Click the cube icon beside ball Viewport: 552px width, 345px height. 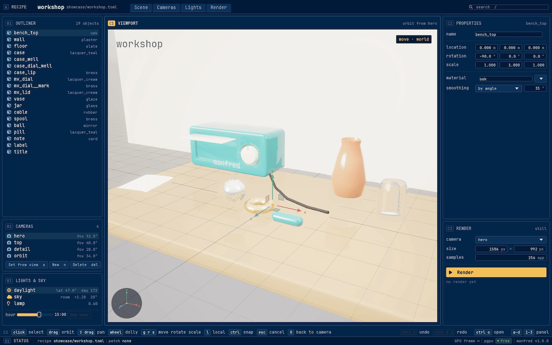pyautogui.click(x=9, y=125)
